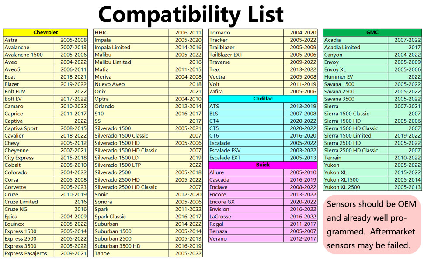This screenshot has width=424, height=262.
Task: Click the yellow Chevrolet header cell
Action: (45, 32)
